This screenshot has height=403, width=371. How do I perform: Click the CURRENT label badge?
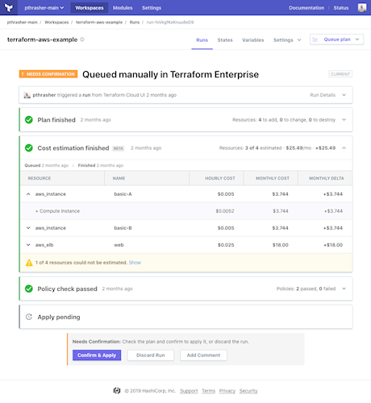pyautogui.click(x=340, y=74)
